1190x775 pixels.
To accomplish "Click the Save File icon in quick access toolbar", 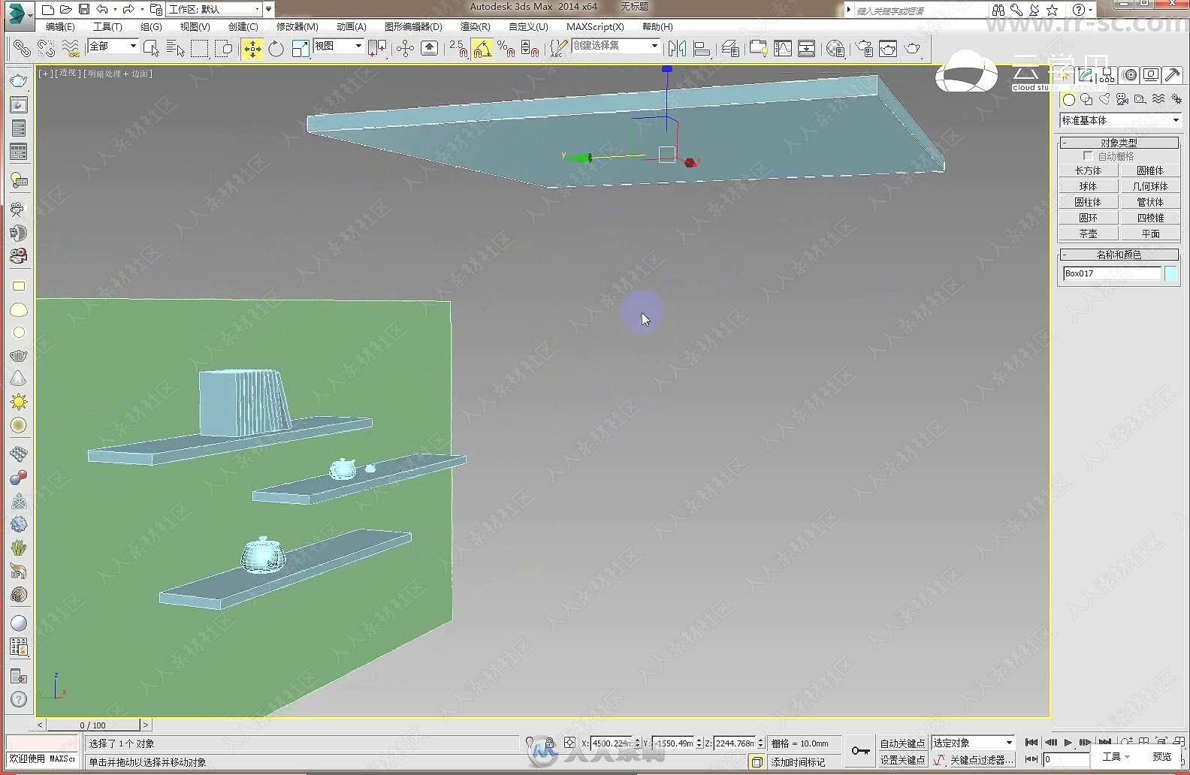I will point(84,9).
